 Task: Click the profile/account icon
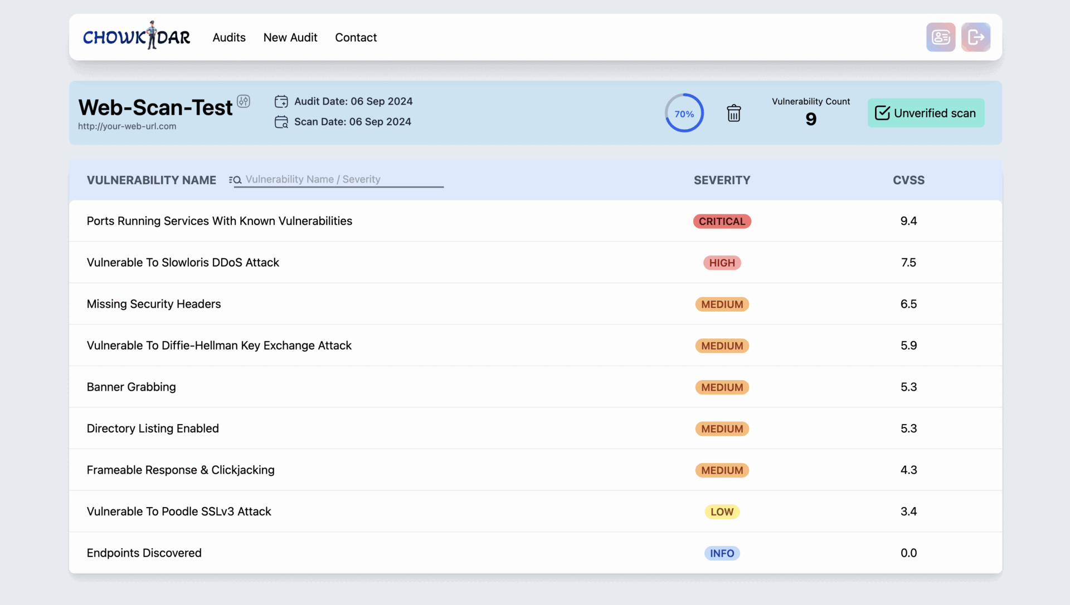941,36
